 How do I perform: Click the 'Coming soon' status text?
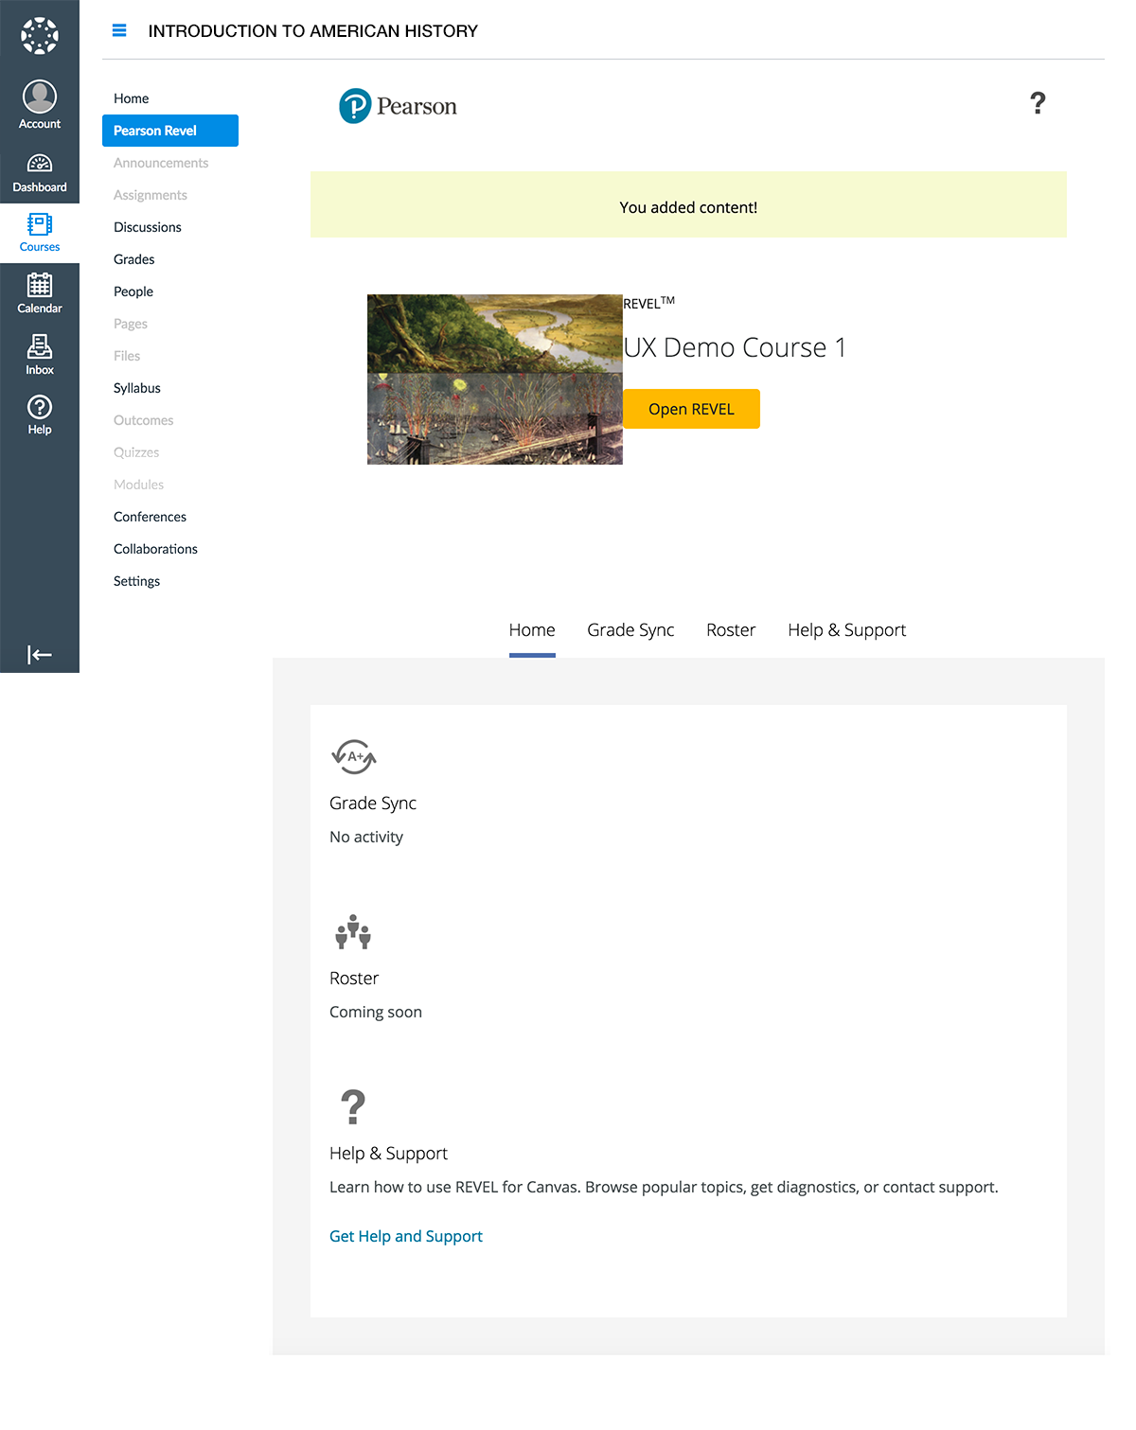(x=376, y=1012)
